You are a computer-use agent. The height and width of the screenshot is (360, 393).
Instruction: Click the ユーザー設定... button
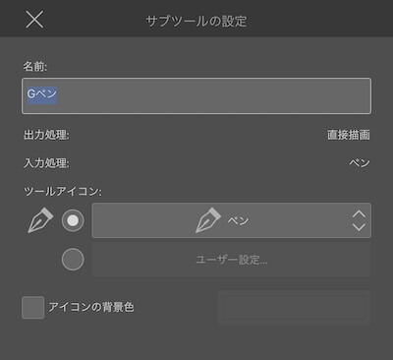point(232,260)
